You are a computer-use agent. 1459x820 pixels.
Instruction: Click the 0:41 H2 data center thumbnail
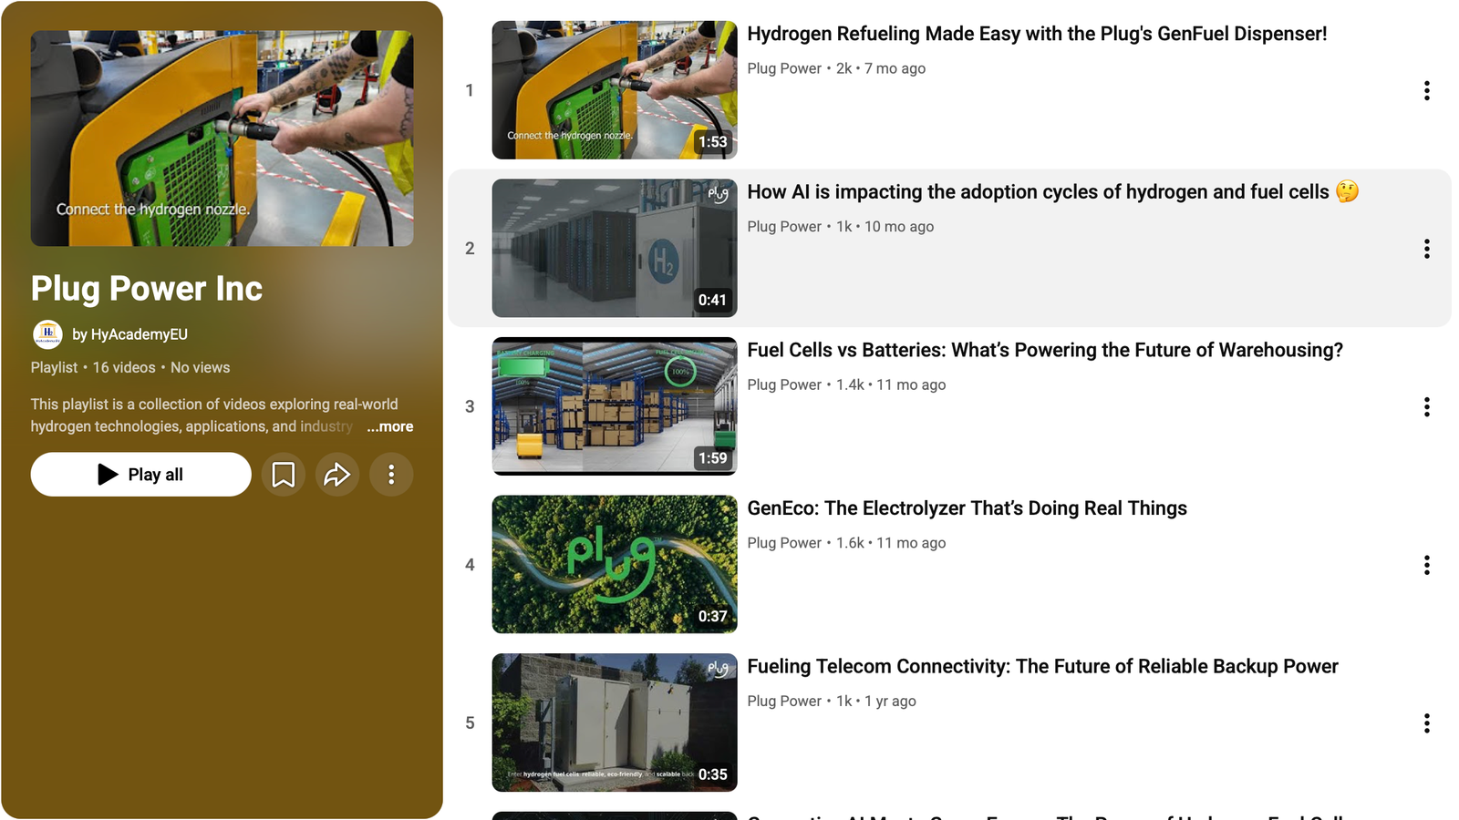615,248
